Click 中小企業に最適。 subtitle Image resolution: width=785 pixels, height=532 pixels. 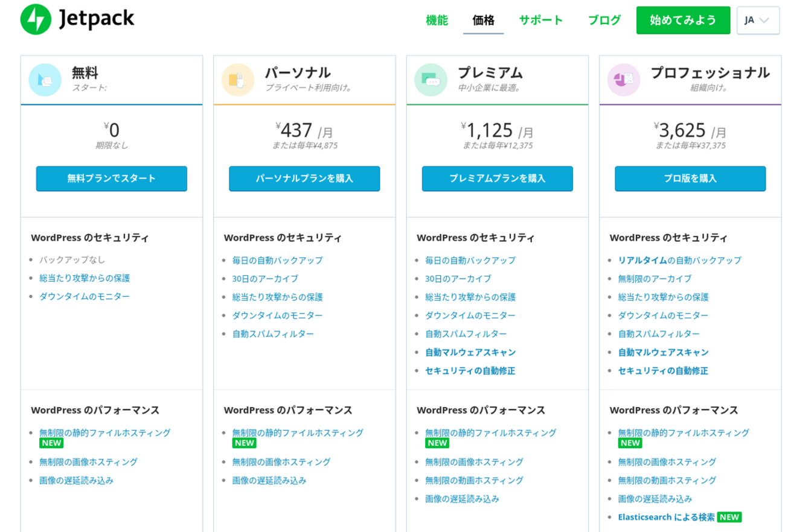(x=489, y=87)
